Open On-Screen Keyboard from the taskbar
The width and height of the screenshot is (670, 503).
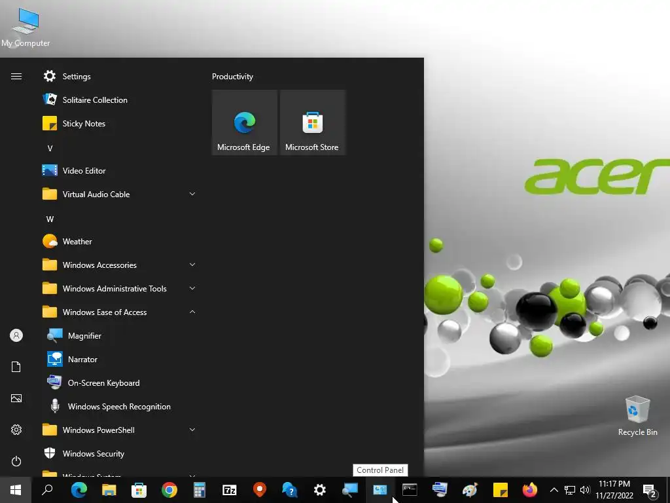pos(440,490)
